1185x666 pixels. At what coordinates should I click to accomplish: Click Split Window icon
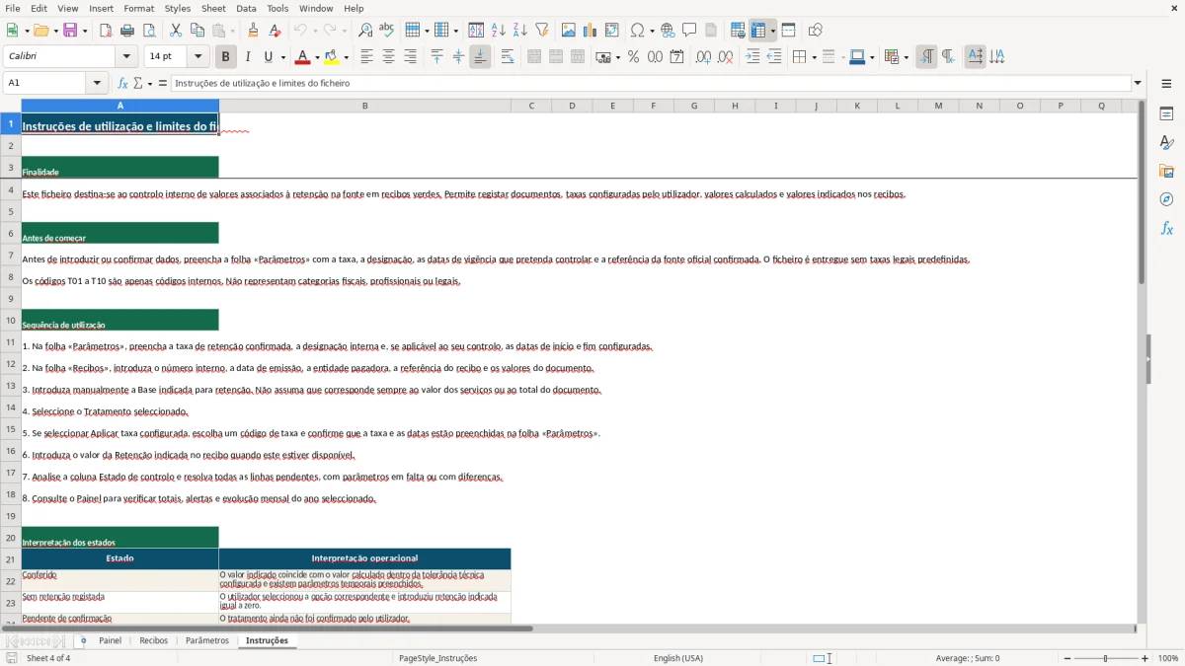[x=789, y=31]
